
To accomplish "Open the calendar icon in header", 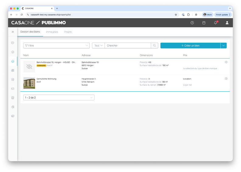I will pos(204,23).
